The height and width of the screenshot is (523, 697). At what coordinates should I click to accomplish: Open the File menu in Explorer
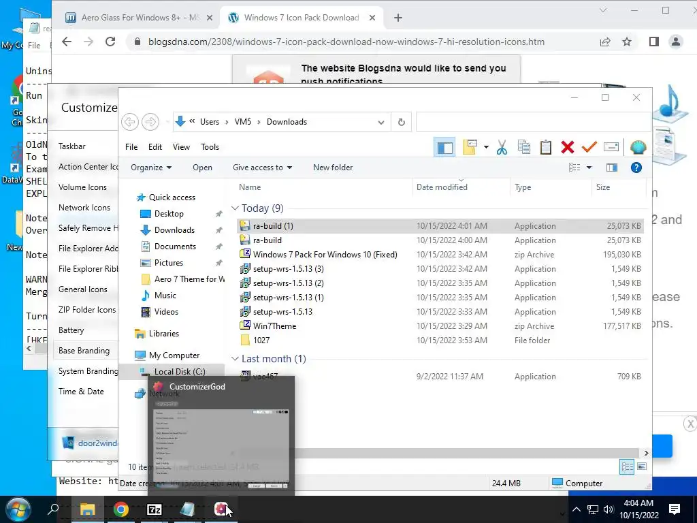click(x=131, y=147)
